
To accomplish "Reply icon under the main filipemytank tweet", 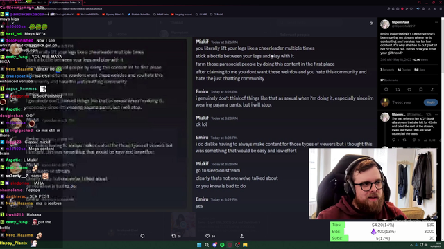I will coord(386,89).
